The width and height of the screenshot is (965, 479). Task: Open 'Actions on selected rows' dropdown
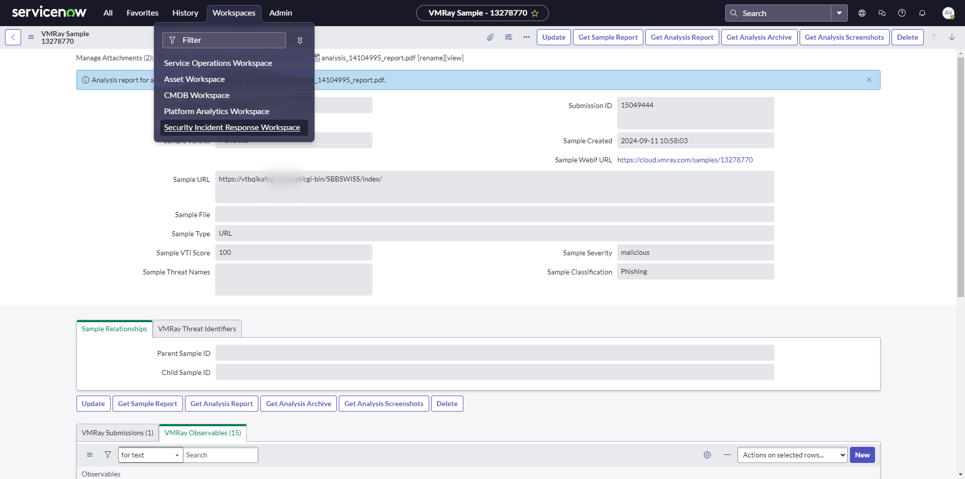tap(792, 455)
